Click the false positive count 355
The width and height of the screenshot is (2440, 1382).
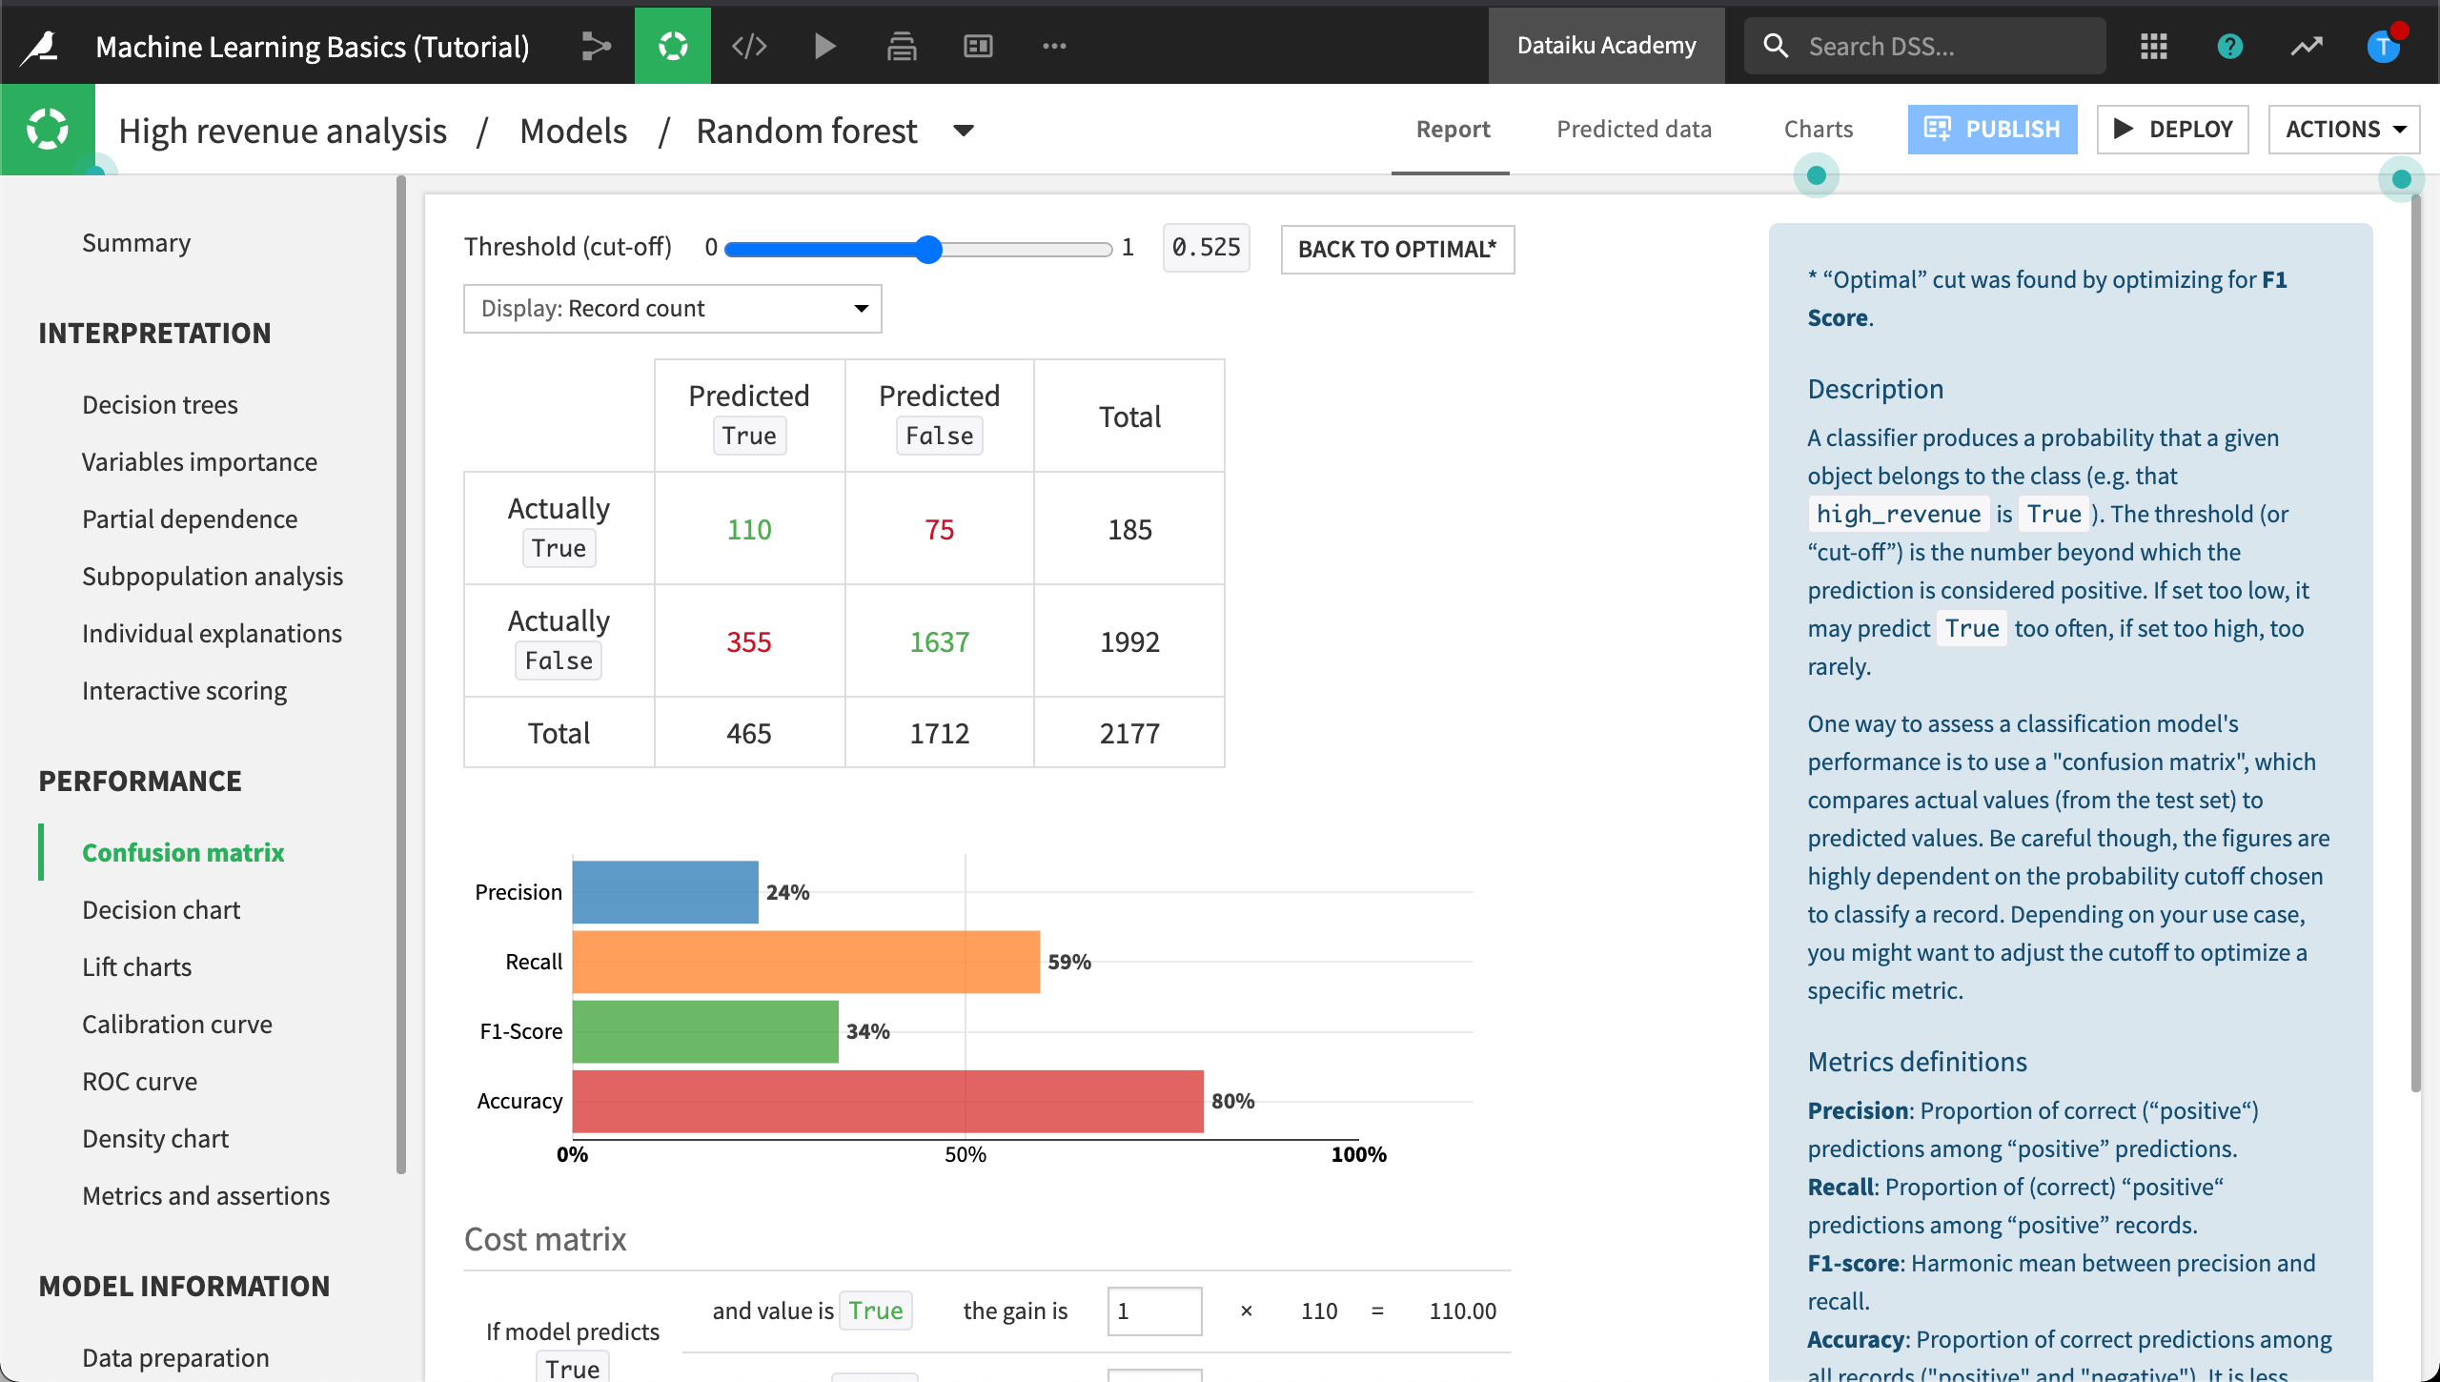tap(749, 641)
